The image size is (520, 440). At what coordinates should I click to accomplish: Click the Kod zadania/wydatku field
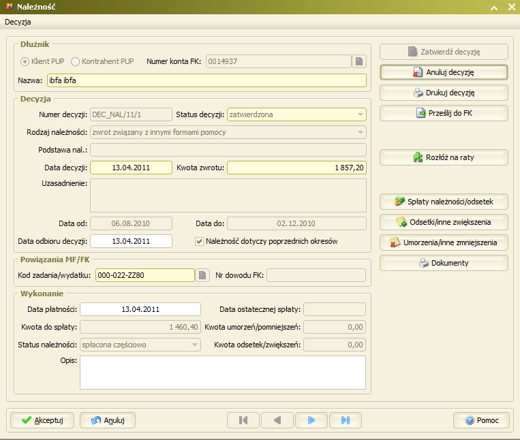coord(145,275)
